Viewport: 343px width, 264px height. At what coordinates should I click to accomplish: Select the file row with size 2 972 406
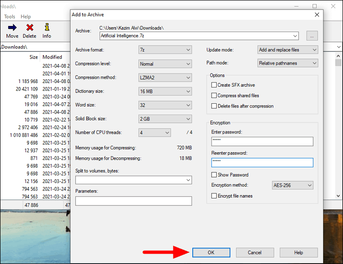[35, 127]
